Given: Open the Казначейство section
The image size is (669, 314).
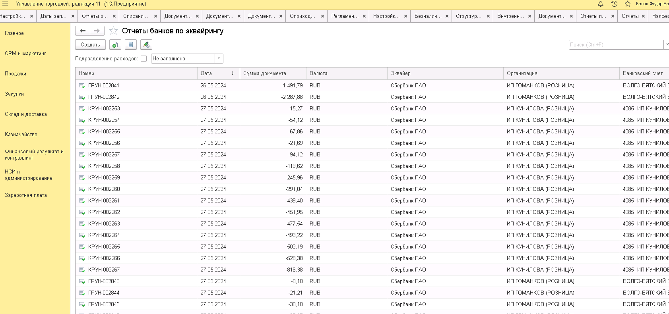Looking at the screenshot, I should (x=21, y=134).
